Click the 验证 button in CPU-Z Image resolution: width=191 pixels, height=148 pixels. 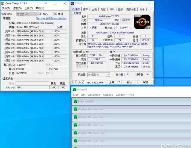pyautogui.click(x=129, y=82)
